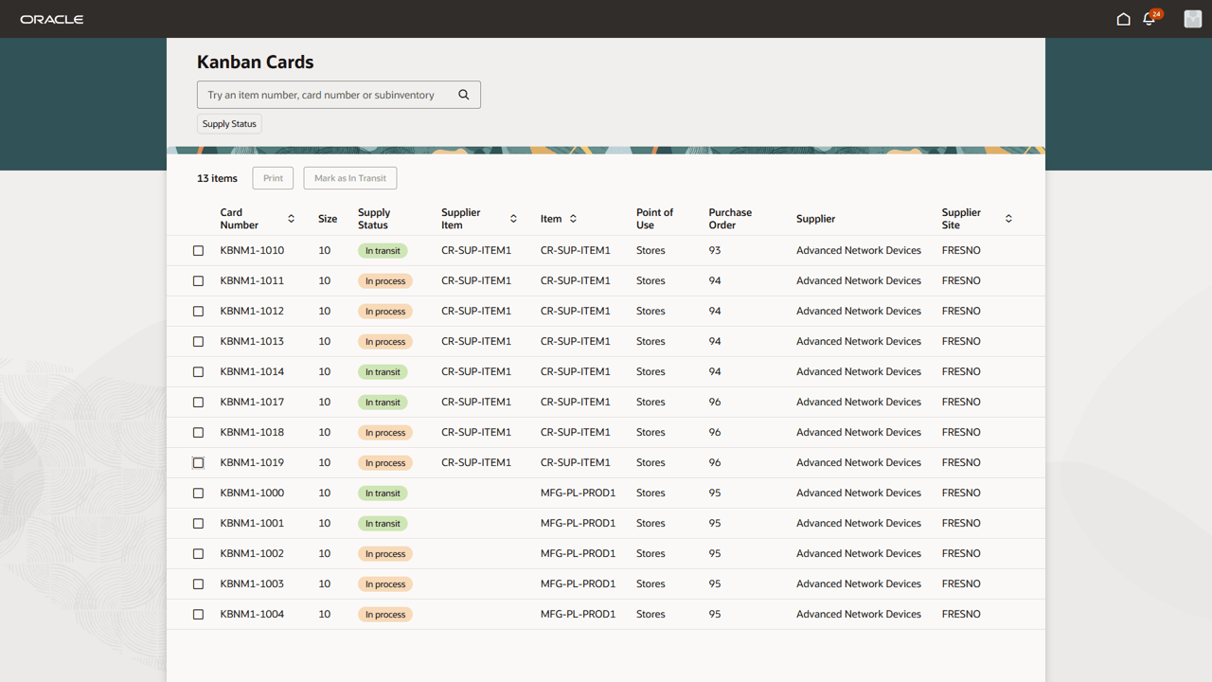Screen dimensions: 1212x682
Task: Click the item search input field
Action: [327, 94]
